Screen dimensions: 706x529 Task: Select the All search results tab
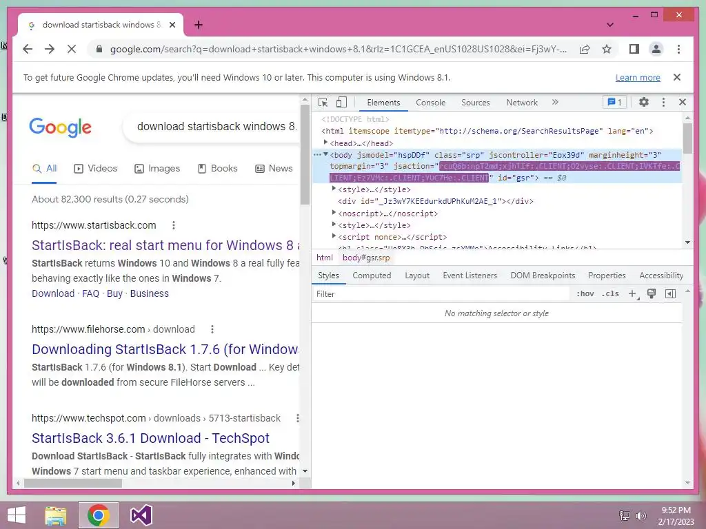click(x=45, y=169)
